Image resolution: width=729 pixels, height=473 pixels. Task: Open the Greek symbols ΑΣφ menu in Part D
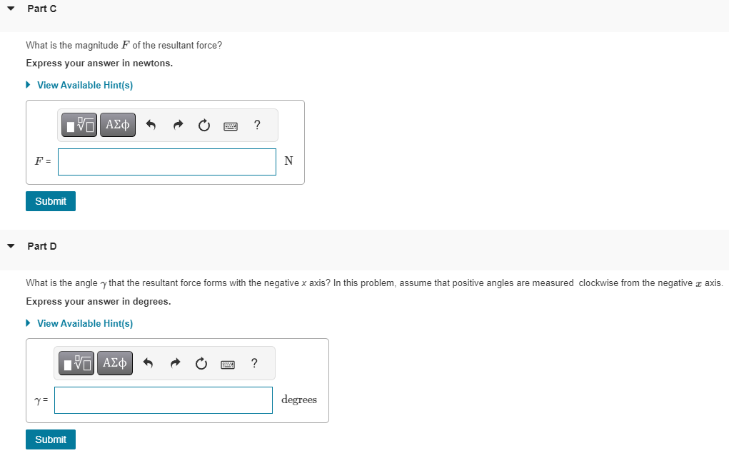pyautogui.click(x=114, y=362)
